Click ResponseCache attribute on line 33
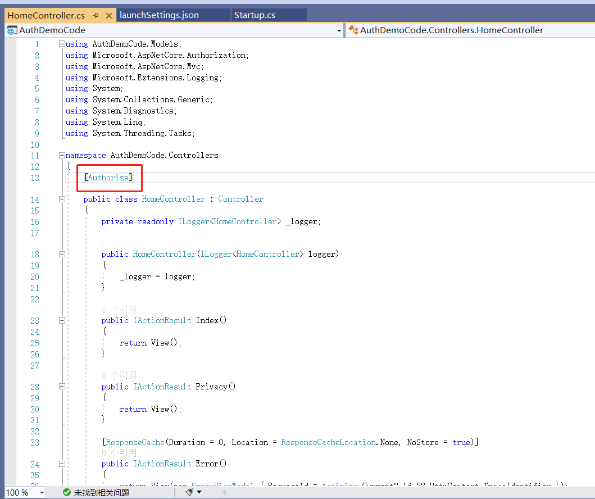This screenshot has width=595, height=499. [135, 442]
